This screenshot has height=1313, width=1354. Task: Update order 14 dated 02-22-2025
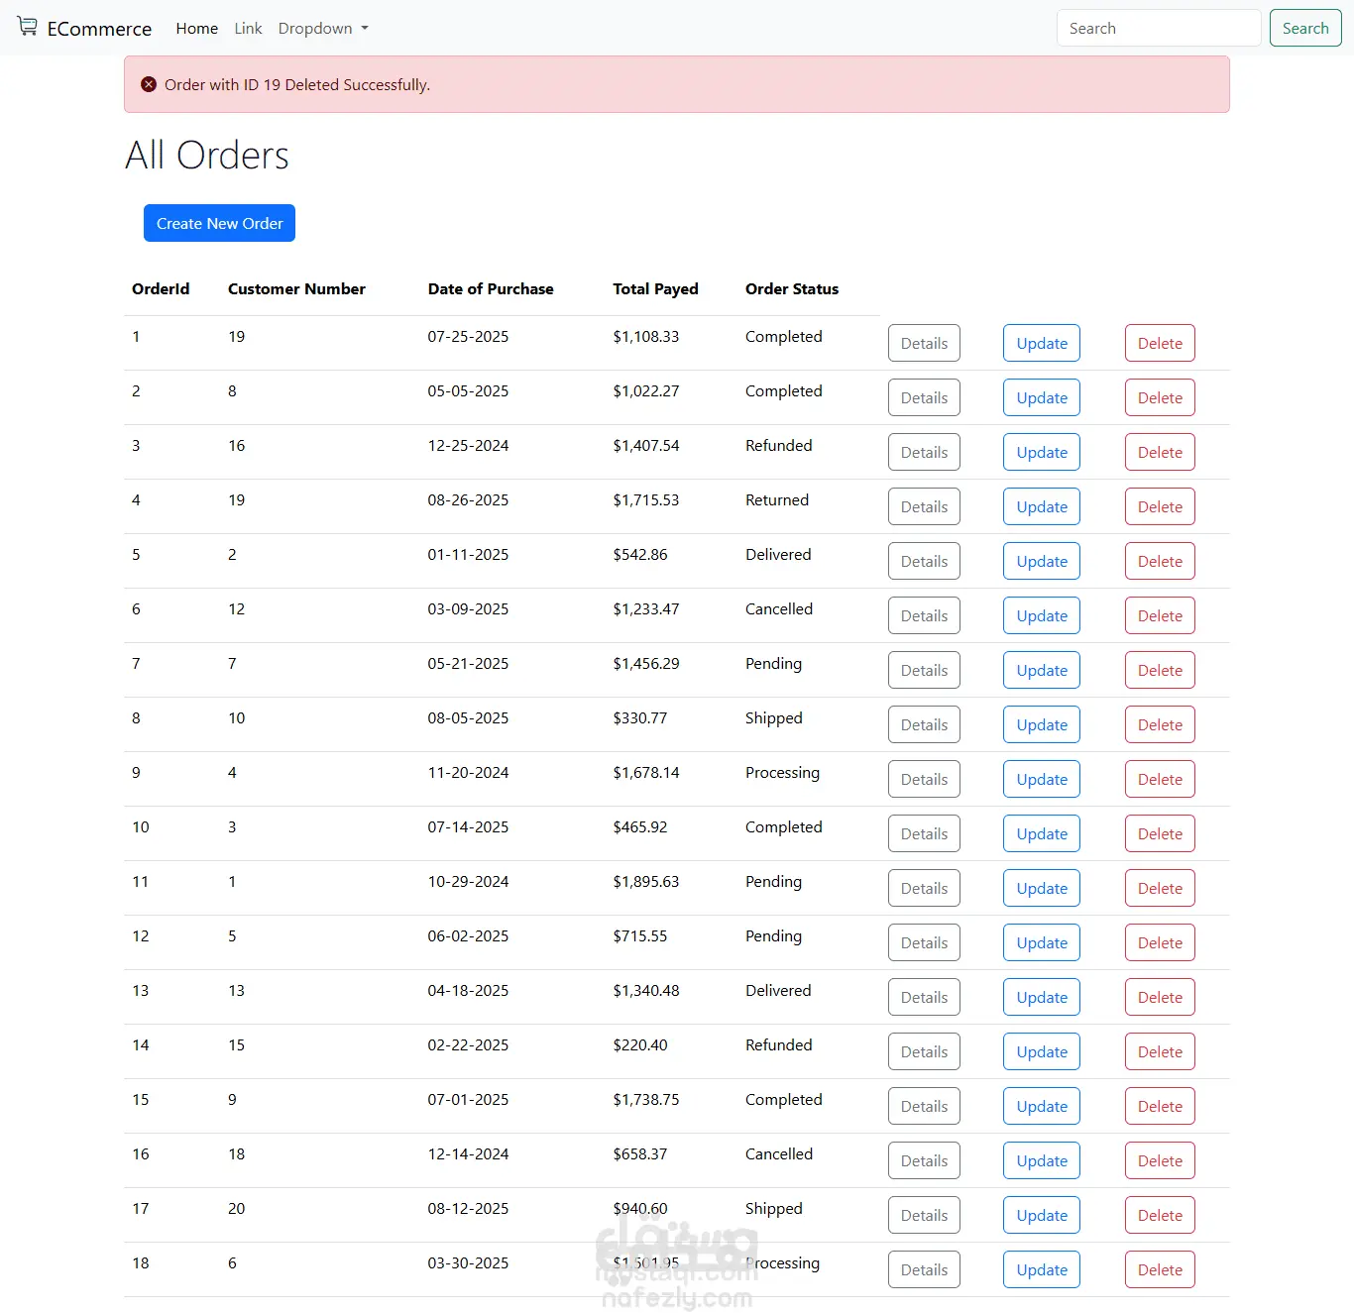point(1042,1051)
